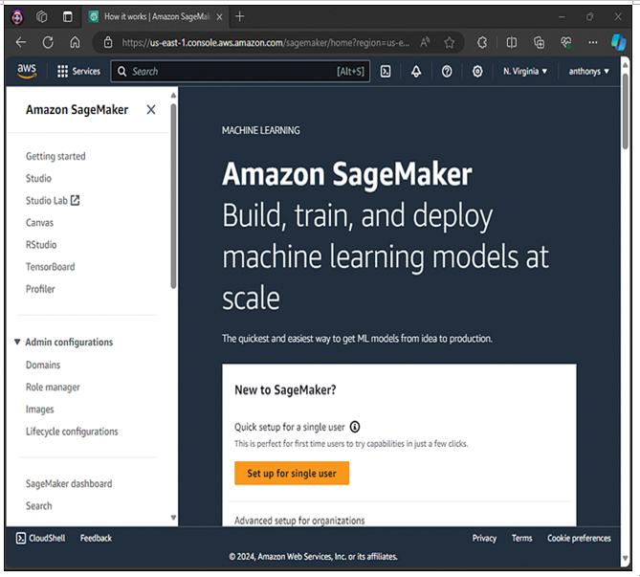Screen dimensions: 640x577
Task: Click the browser back arrow
Action: (21, 42)
